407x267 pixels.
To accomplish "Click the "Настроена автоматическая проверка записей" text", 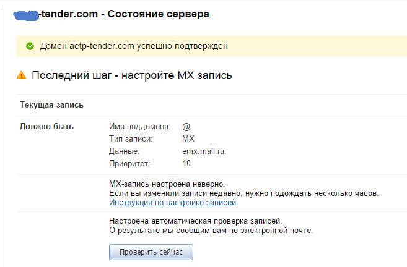I will [195, 221].
